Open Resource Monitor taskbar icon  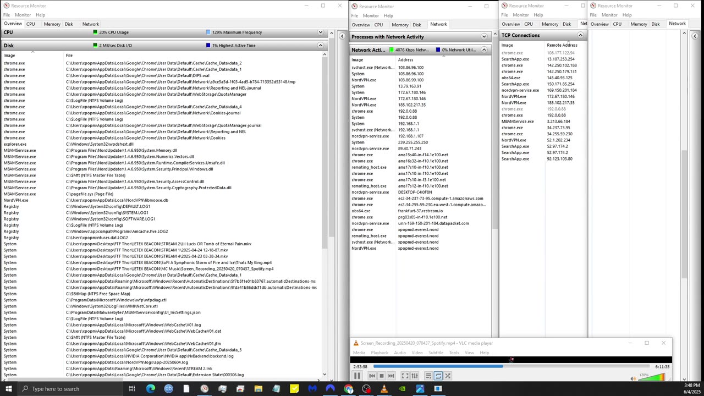coord(204,389)
